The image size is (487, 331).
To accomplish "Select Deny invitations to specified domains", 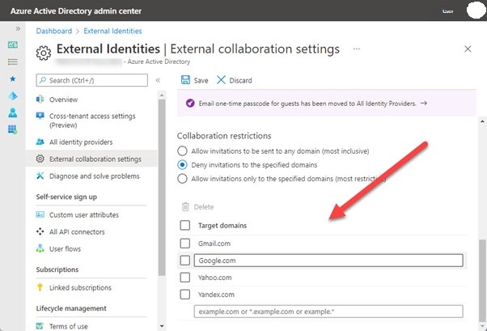I will pyautogui.click(x=182, y=165).
